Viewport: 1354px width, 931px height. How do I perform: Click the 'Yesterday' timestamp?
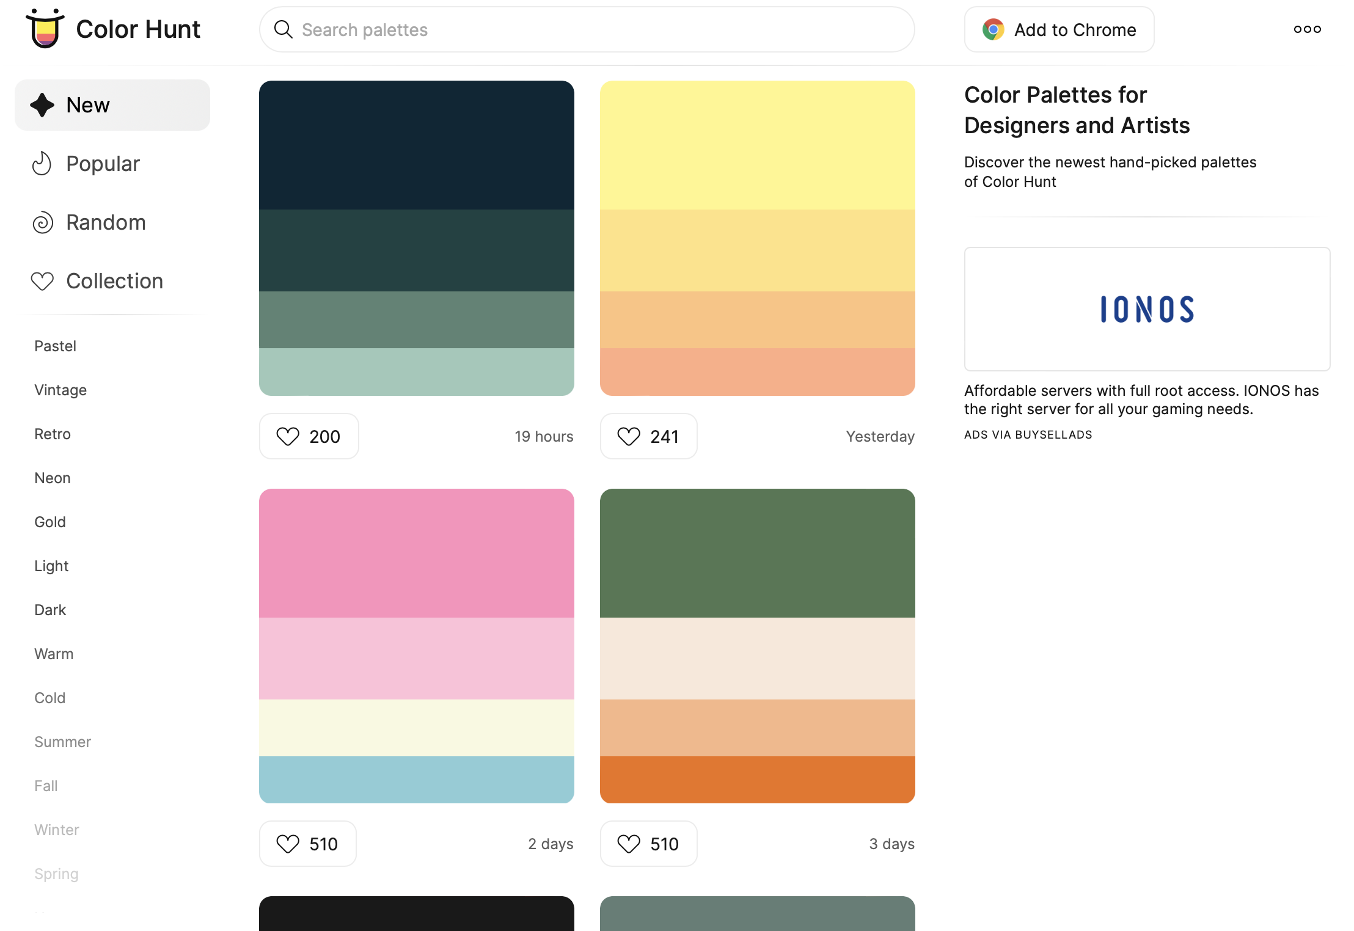coord(880,436)
